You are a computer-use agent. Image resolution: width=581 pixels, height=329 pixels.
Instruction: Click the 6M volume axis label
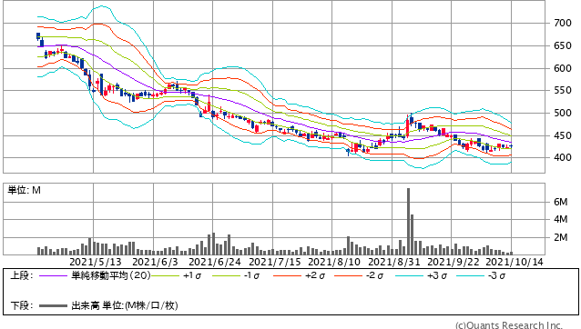(x=561, y=202)
